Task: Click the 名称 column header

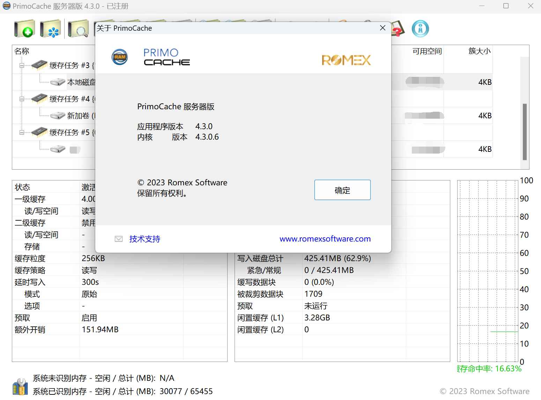Action: point(22,51)
